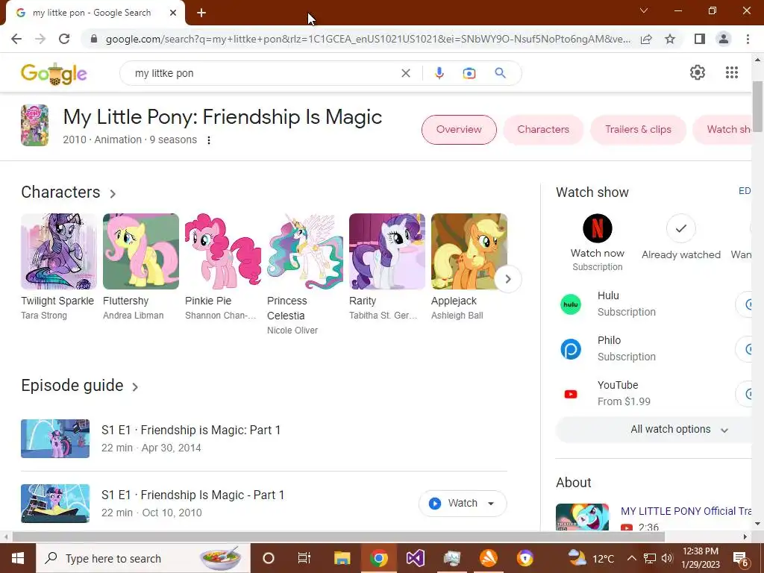Select the Characters chip tab
Image resolution: width=764 pixels, height=573 pixels.
543,130
